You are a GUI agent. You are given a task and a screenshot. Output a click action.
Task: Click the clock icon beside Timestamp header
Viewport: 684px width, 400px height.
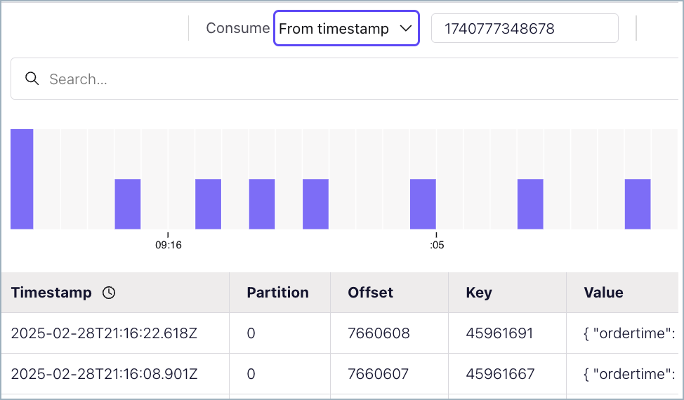click(x=109, y=293)
